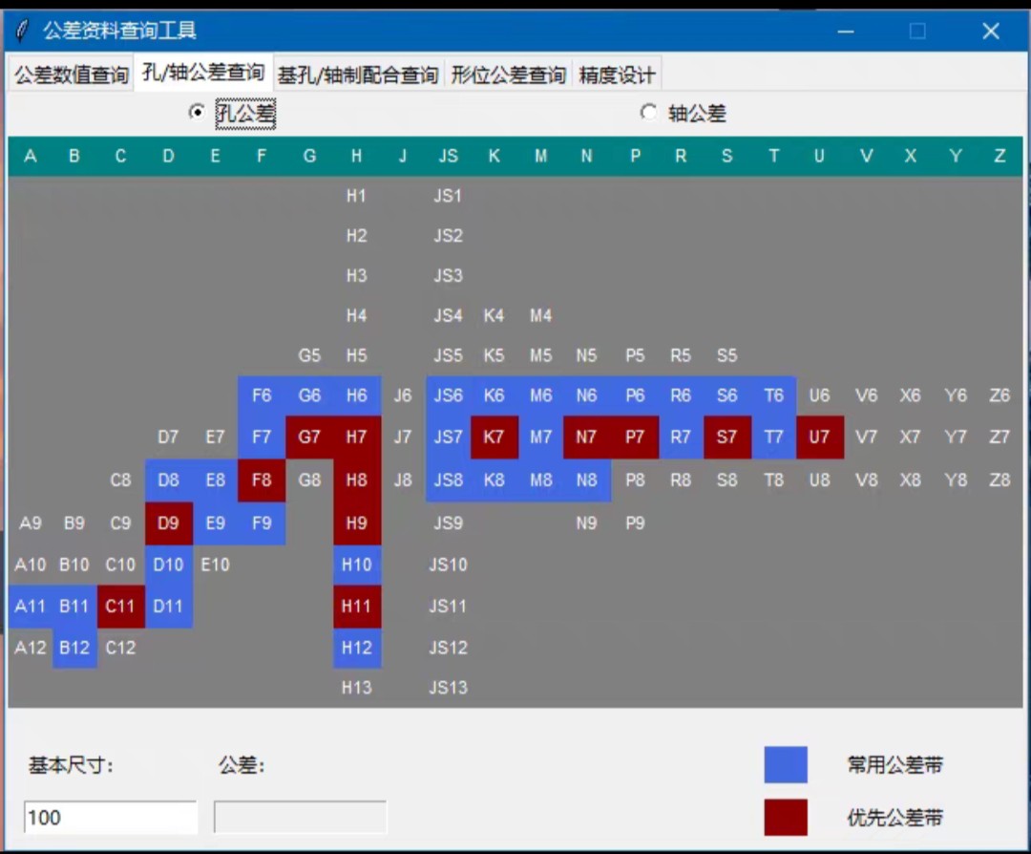Viewport: 1031px width, 854px height.
Task: Switch to the 基孔/轴制配合查询 tab
Action: [x=358, y=75]
